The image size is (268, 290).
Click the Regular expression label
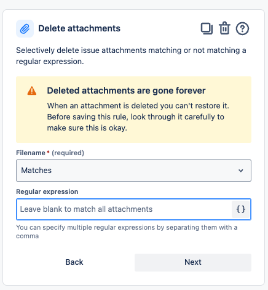click(x=47, y=191)
